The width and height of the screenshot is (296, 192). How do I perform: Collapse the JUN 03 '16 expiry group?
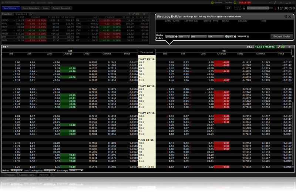coord(139,140)
